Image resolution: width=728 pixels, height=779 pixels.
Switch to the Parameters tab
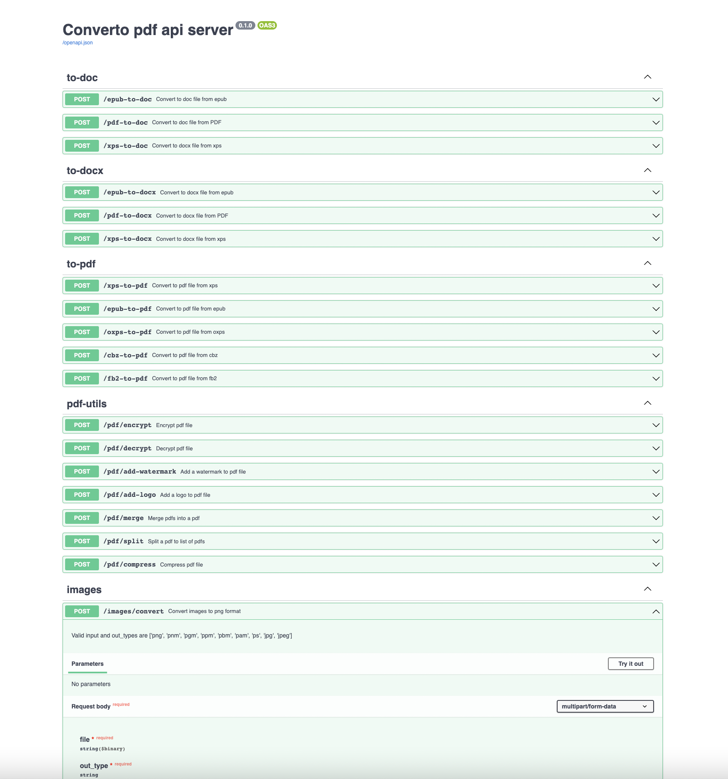click(x=87, y=664)
